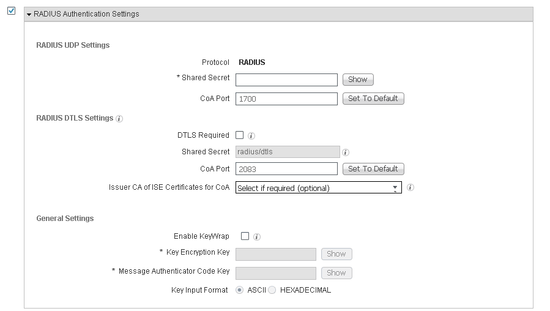Open Issuer CA of ISE Certificates dropdown
Image resolution: width=550 pixels, height=311 pixels.
pos(318,188)
